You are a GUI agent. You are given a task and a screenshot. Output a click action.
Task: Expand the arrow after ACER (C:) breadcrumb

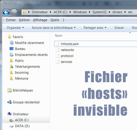pos(70,12)
